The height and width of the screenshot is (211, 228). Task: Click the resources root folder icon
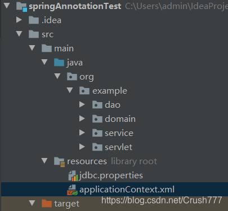pyautogui.click(x=60, y=162)
